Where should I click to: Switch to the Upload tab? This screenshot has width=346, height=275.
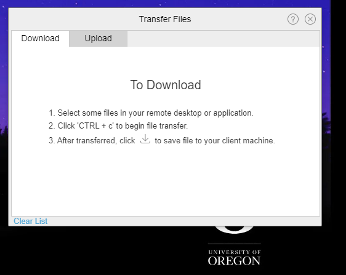(x=98, y=38)
